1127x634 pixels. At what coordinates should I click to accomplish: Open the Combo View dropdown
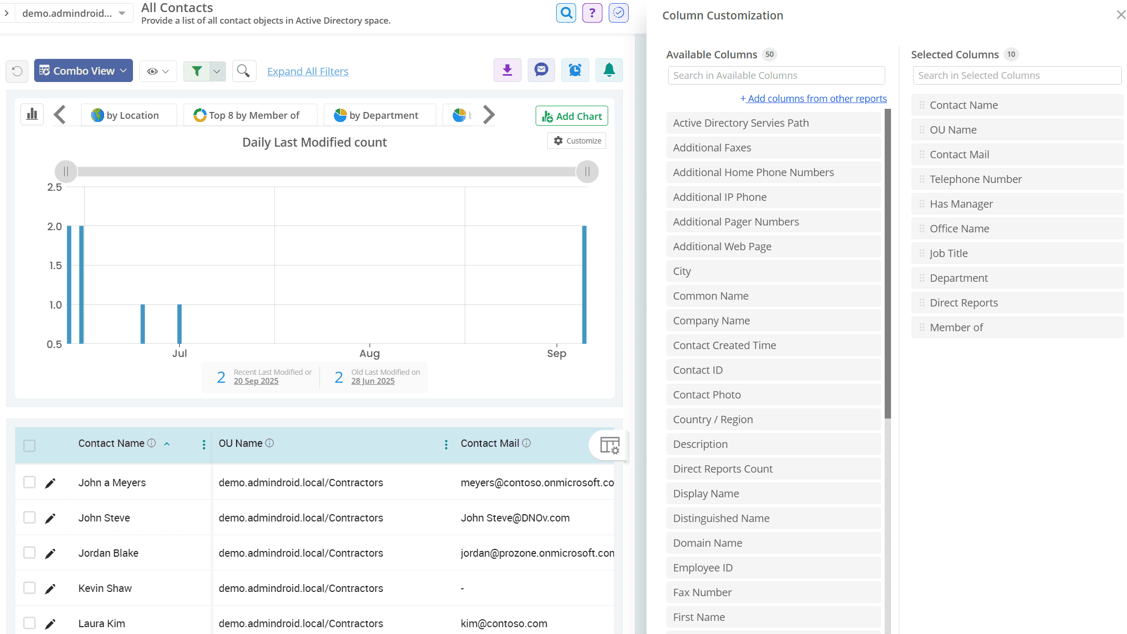pyautogui.click(x=83, y=70)
